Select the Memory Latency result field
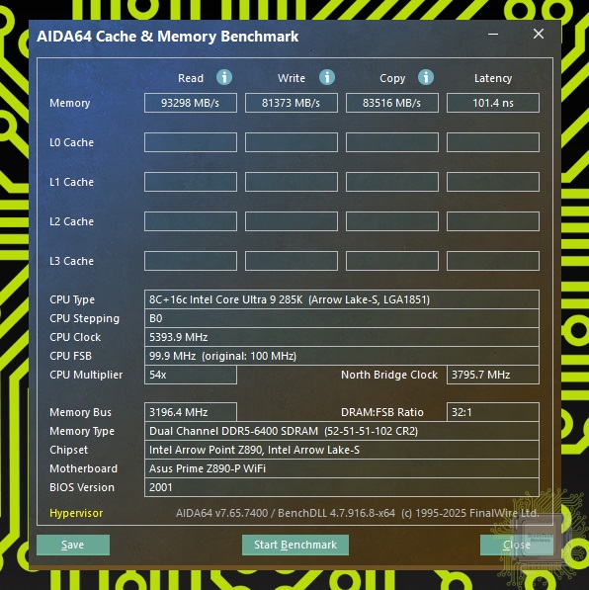The height and width of the screenshot is (590, 589). click(493, 103)
